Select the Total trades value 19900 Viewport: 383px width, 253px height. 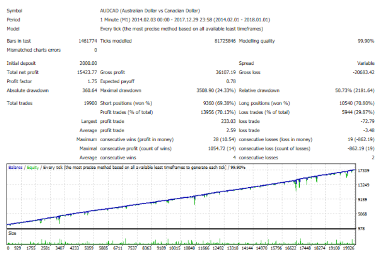[90, 103]
